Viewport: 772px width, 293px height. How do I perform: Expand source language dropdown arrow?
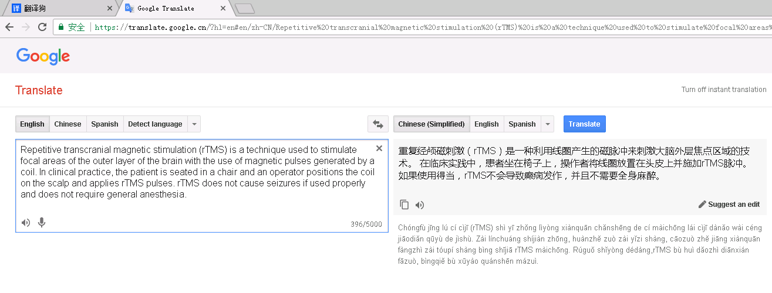click(x=194, y=124)
